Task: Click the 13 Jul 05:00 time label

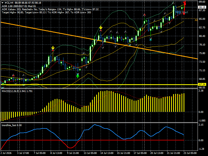Action: [90, 153]
